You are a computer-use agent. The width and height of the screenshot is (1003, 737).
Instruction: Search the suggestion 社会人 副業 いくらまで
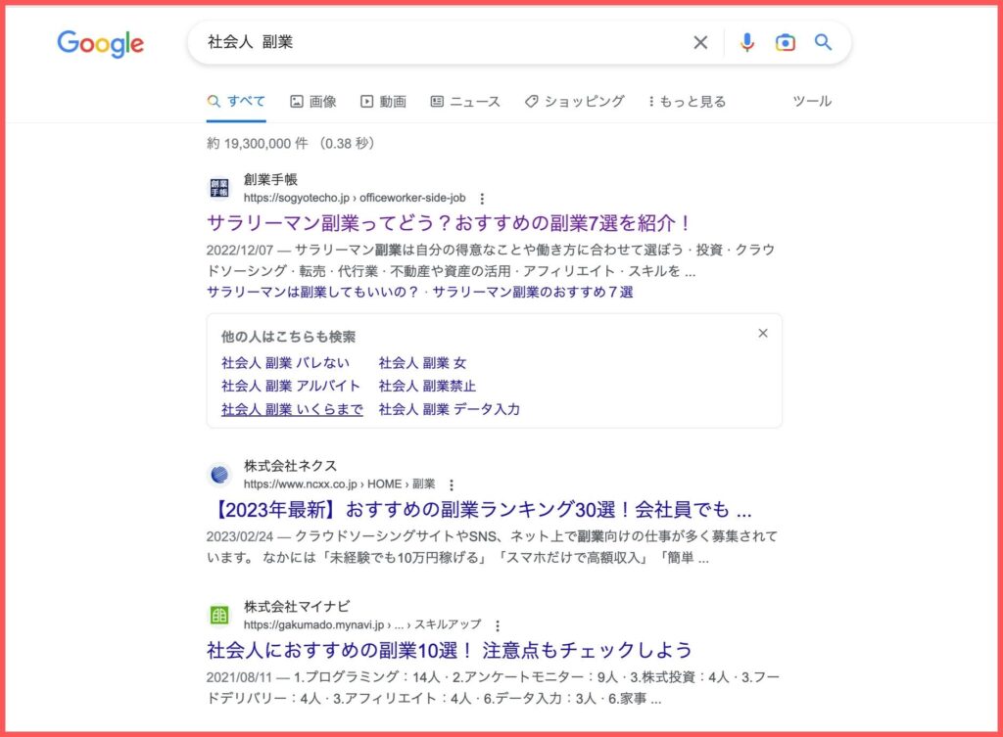[x=292, y=409]
